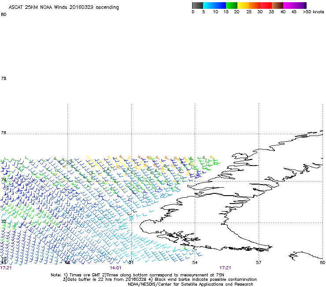The image size is (326, 287).
Task: Select the latitude label '72' on left axis
Action: coord(4,221)
